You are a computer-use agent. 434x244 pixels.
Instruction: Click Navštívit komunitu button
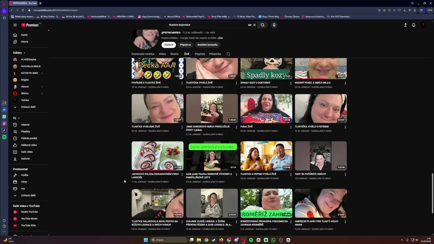pos(208,45)
